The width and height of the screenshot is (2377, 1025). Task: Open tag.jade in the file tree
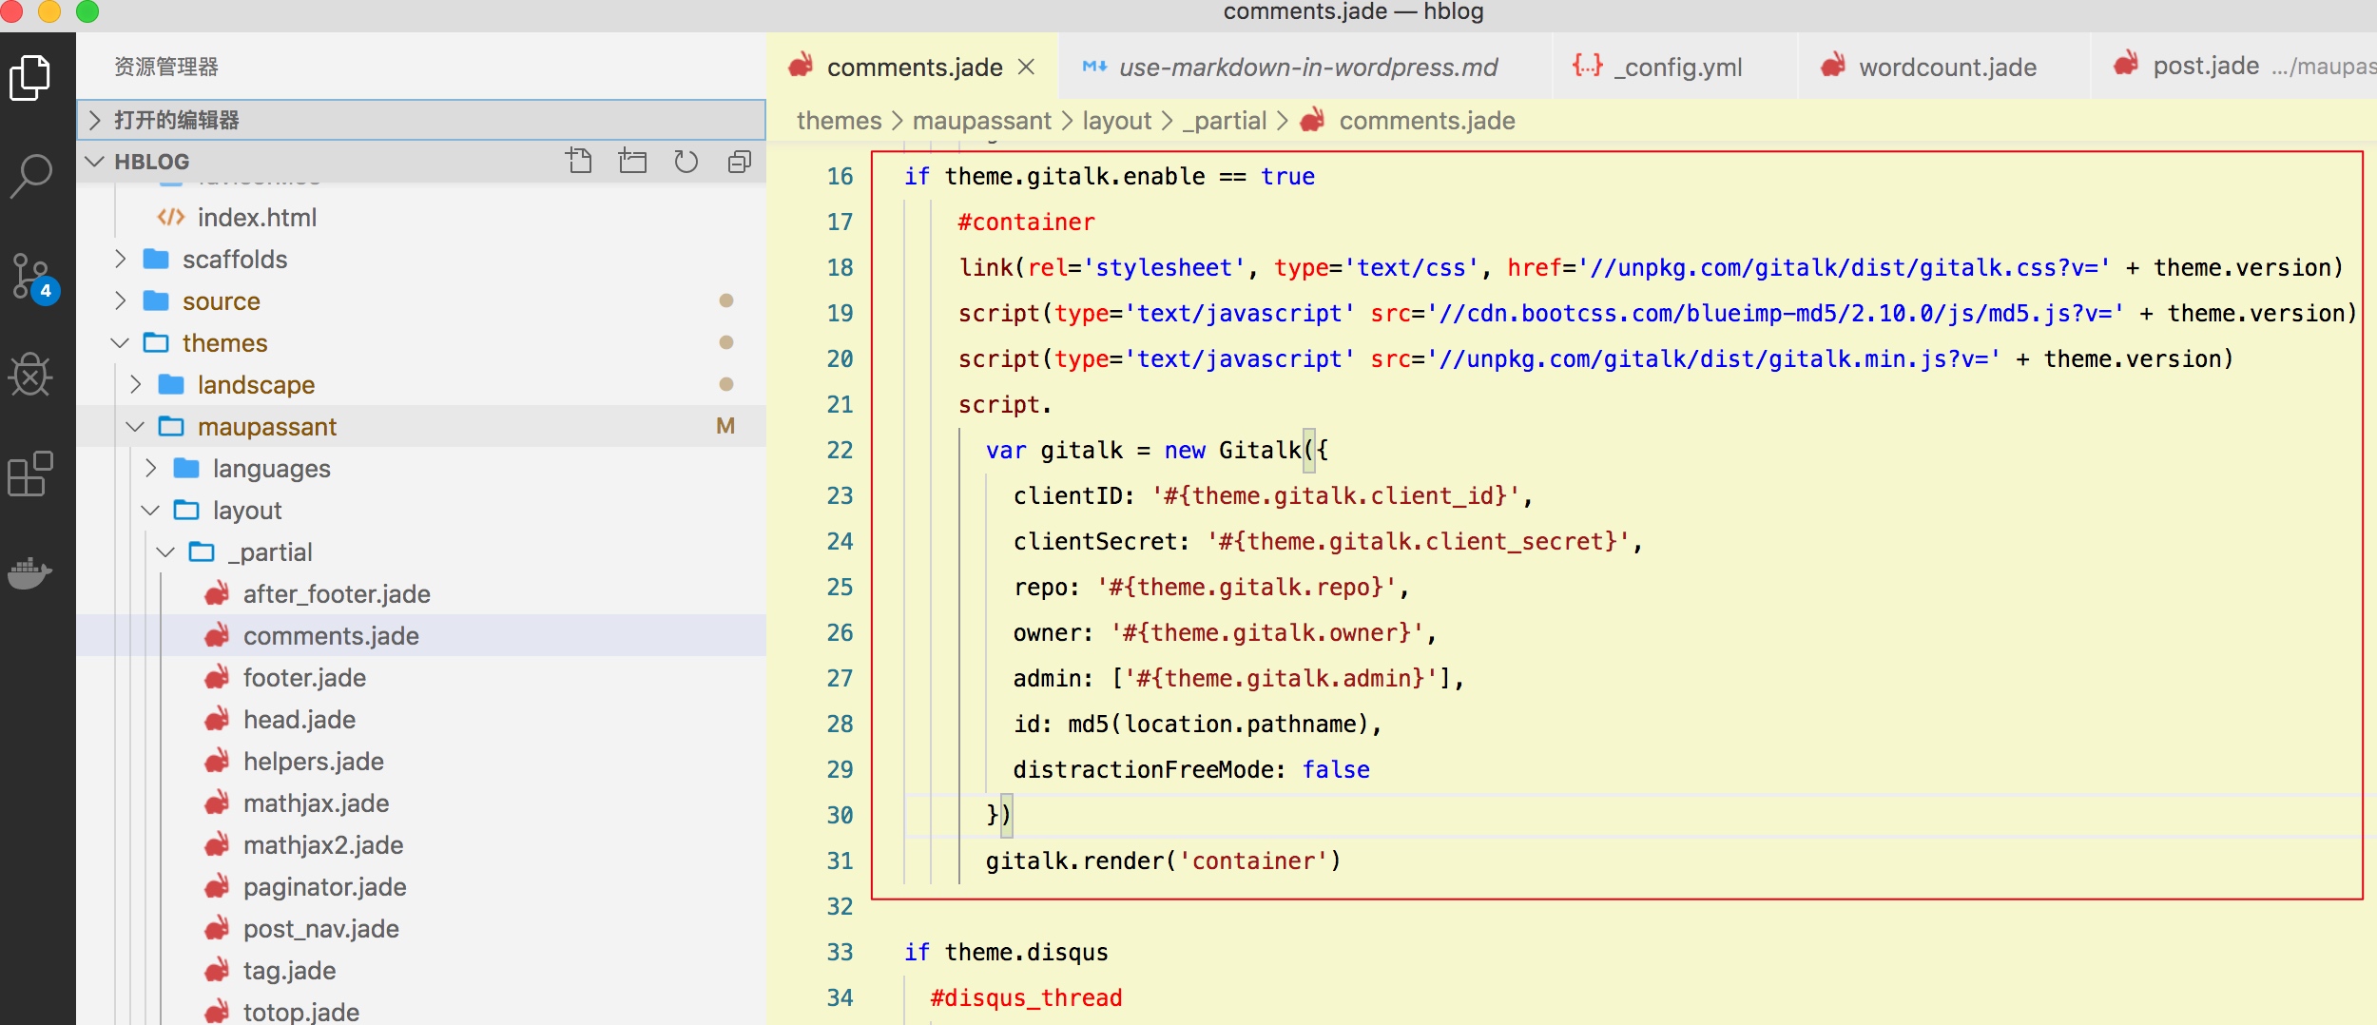point(420,971)
